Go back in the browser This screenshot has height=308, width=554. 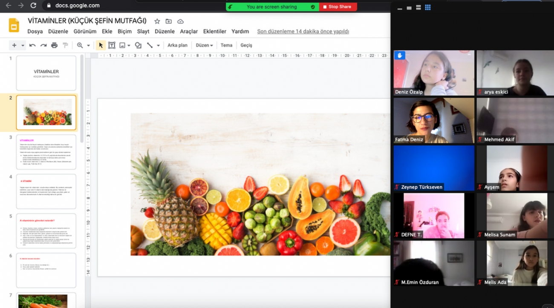[x=8, y=6]
